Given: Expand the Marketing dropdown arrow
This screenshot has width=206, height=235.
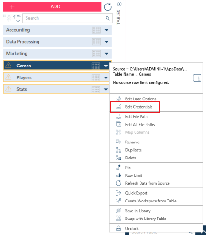Looking at the screenshot, I should 107,54.
